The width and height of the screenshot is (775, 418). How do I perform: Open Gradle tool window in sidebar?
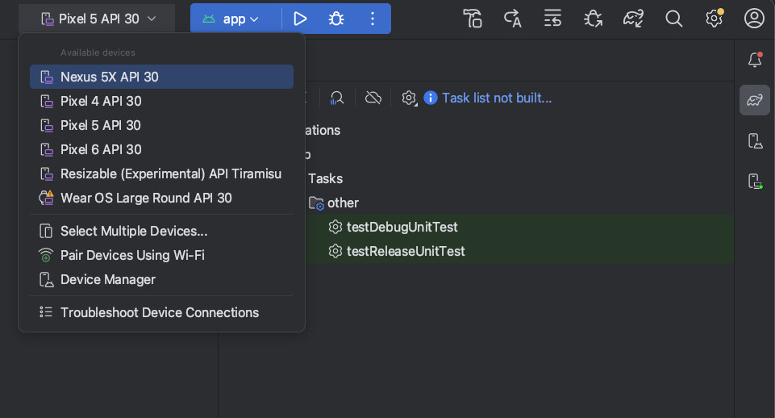755,100
